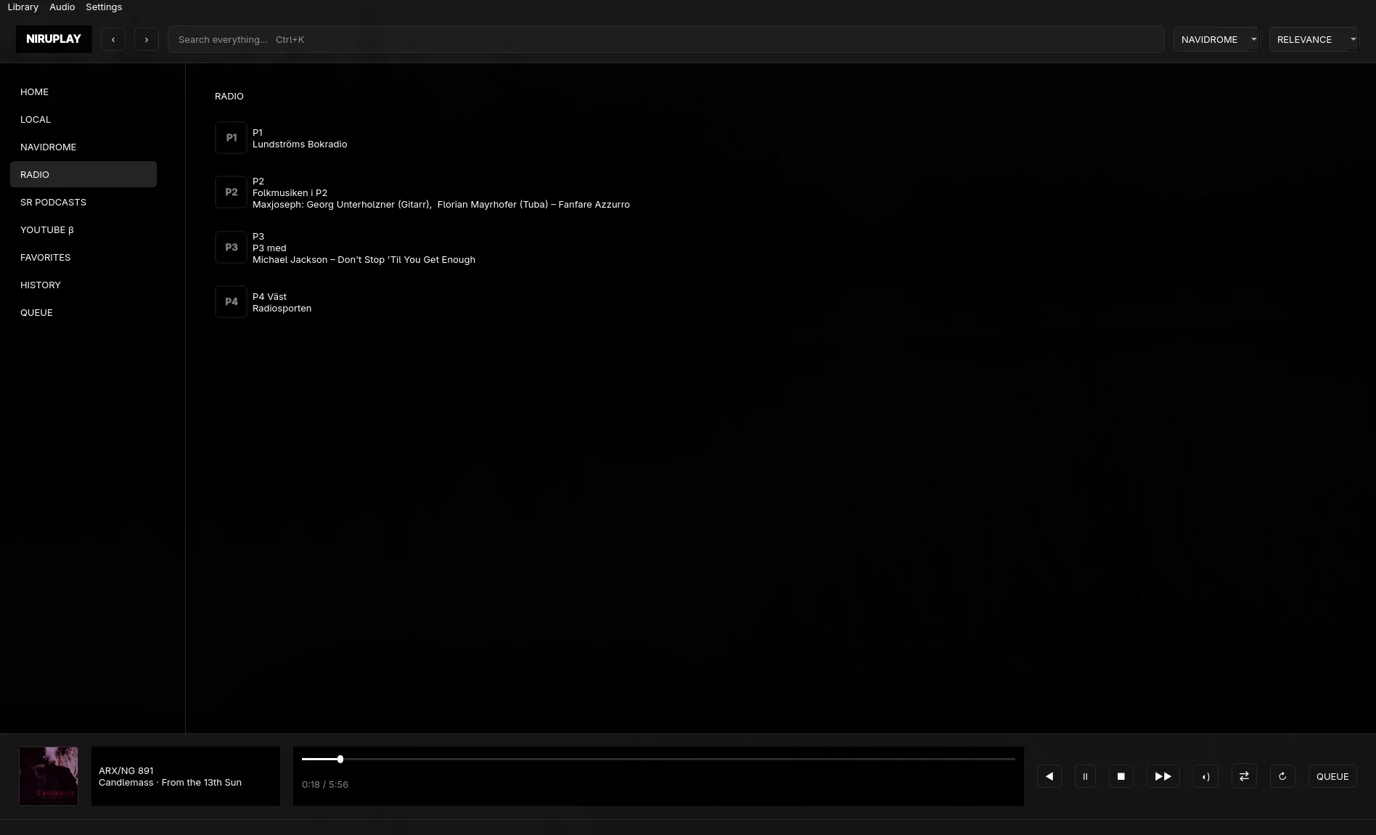Image resolution: width=1376 pixels, height=835 pixels.
Task: Click the 'ARX/NG 891' track title
Action: pos(126,771)
